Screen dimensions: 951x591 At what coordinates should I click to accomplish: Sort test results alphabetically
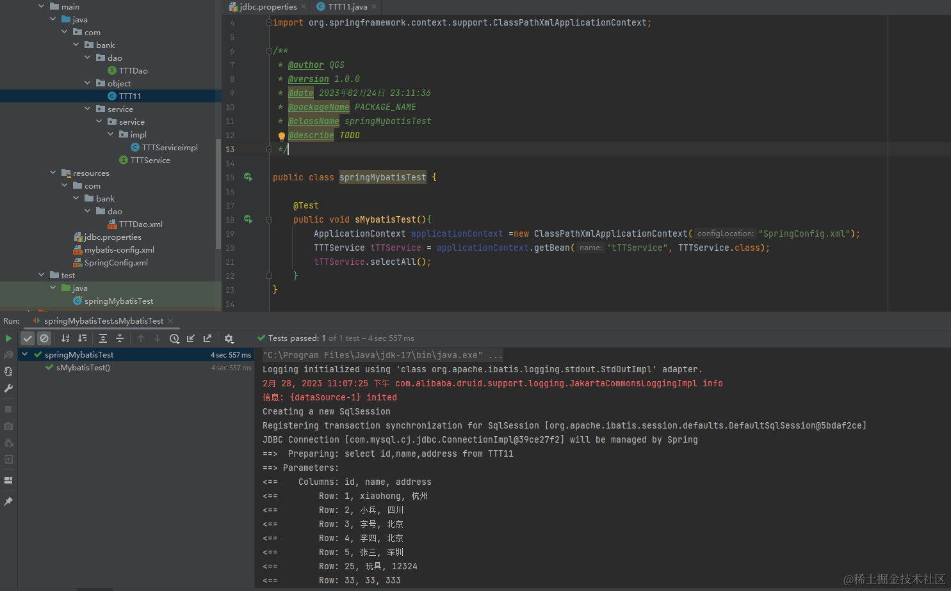(x=65, y=338)
